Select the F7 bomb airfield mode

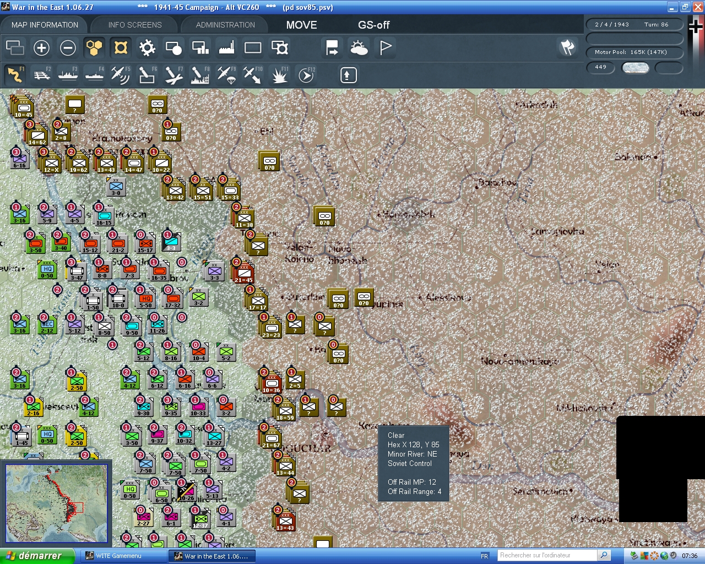coord(173,74)
